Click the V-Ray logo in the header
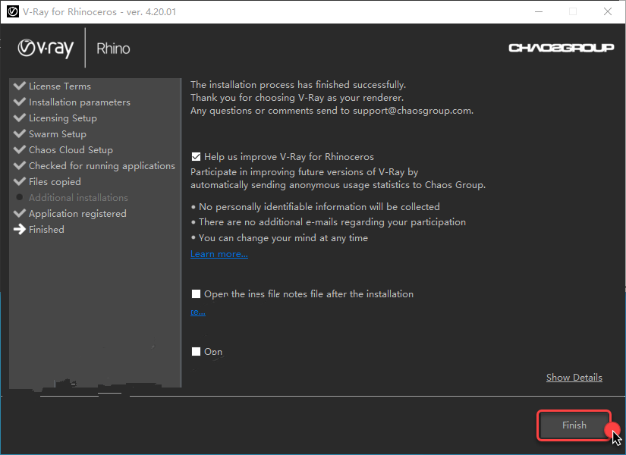Image resolution: width=626 pixels, height=455 pixels. pos(46,49)
